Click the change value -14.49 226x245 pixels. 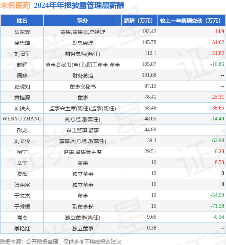(217, 119)
